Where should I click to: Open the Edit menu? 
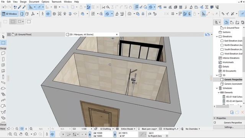click(9, 2)
